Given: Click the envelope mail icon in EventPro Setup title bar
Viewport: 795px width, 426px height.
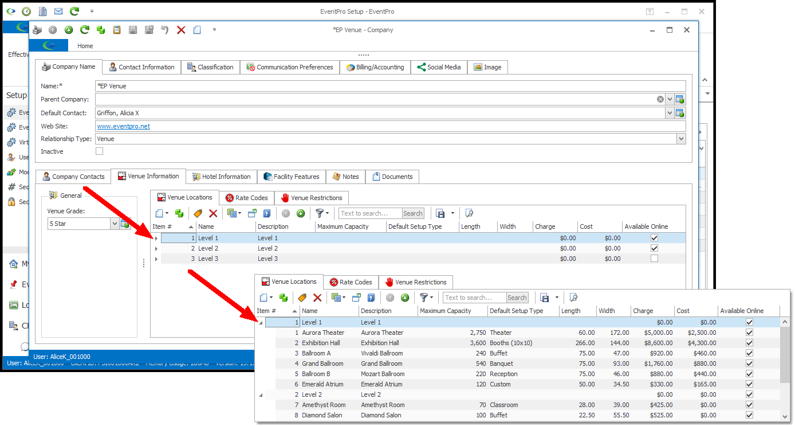Looking at the screenshot, I should (x=58, y=11).
